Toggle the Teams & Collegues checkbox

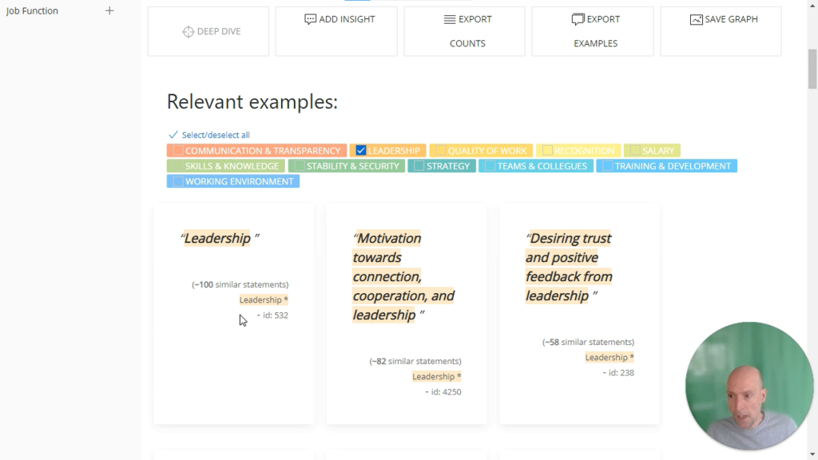coord(490,166)
